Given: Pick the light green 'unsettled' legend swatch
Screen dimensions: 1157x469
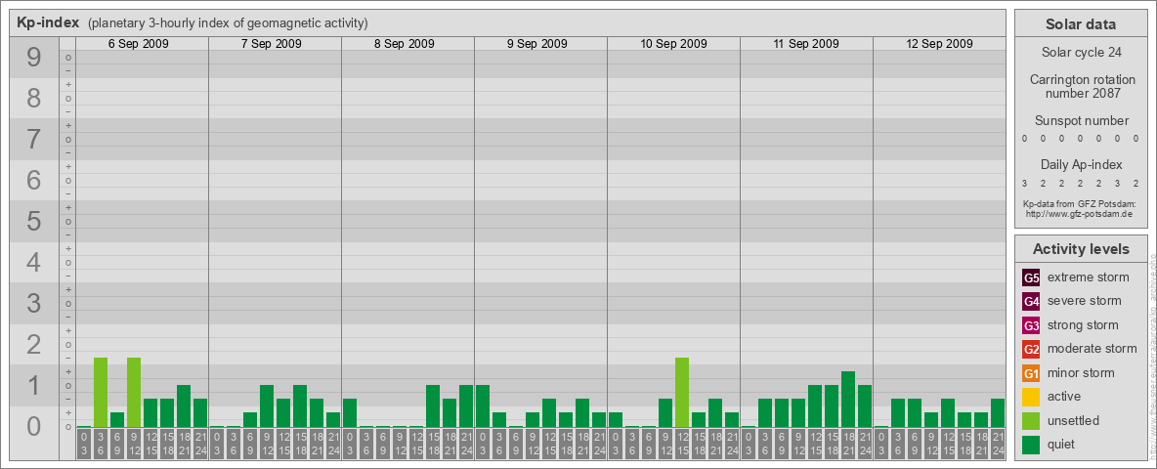Looking at the screenshot, I should point(1031,420).
